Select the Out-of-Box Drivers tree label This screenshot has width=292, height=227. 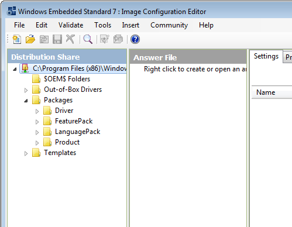tap(73, 90)
